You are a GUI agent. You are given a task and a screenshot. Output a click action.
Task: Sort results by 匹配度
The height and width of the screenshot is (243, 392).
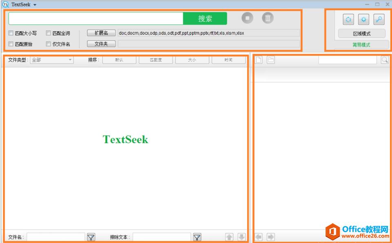(155, 60)
